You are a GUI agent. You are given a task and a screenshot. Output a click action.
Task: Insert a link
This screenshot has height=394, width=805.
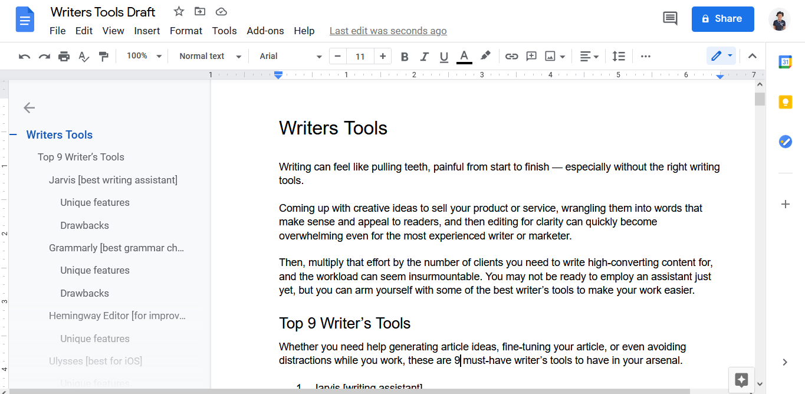point(511,57)
